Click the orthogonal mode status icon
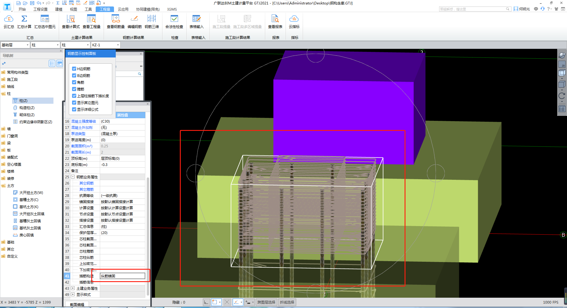Viewport: 567px width, 308px height. 206,302
